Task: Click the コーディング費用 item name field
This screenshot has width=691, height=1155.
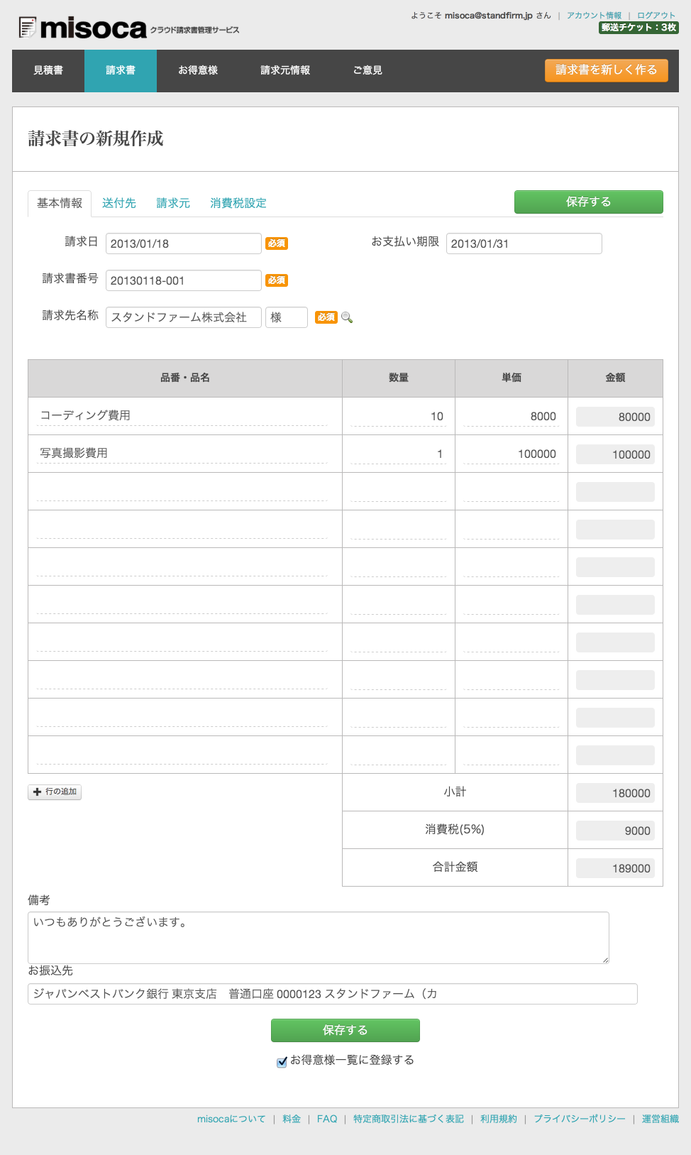Action: [182, 416]
